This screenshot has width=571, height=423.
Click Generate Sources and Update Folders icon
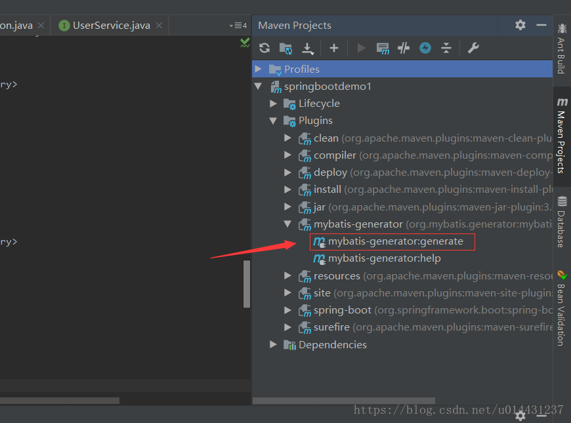(x=286, y=48)
